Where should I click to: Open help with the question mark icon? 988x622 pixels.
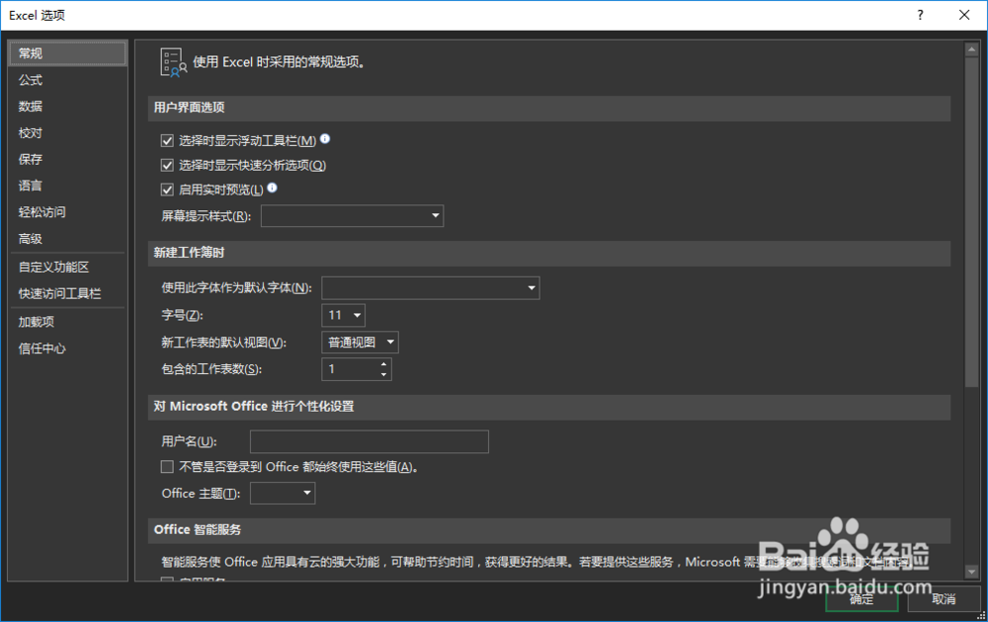pos(921,15)
